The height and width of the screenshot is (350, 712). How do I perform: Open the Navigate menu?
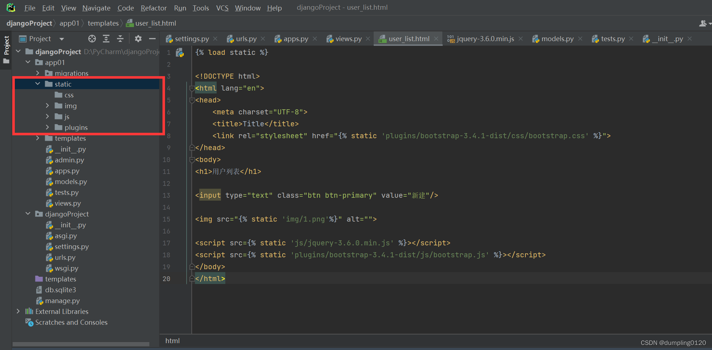pyautogui.click(x=96, y=8)
